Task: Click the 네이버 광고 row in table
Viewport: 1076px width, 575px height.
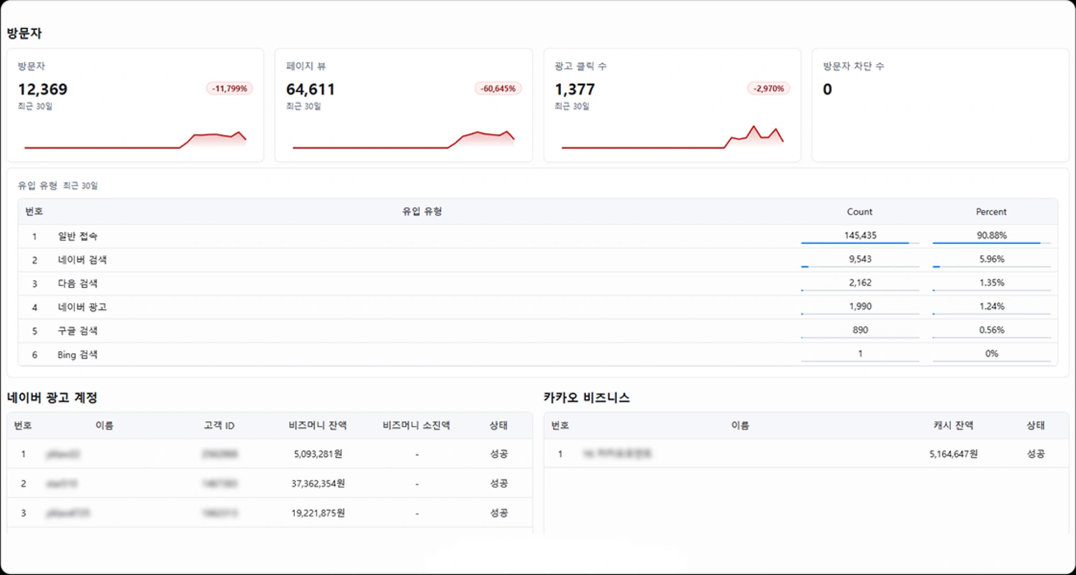Action: [x=82, y=307]
